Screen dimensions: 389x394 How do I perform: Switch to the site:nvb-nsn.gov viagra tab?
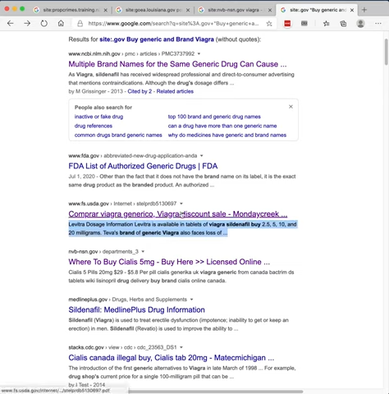(236, 10)
